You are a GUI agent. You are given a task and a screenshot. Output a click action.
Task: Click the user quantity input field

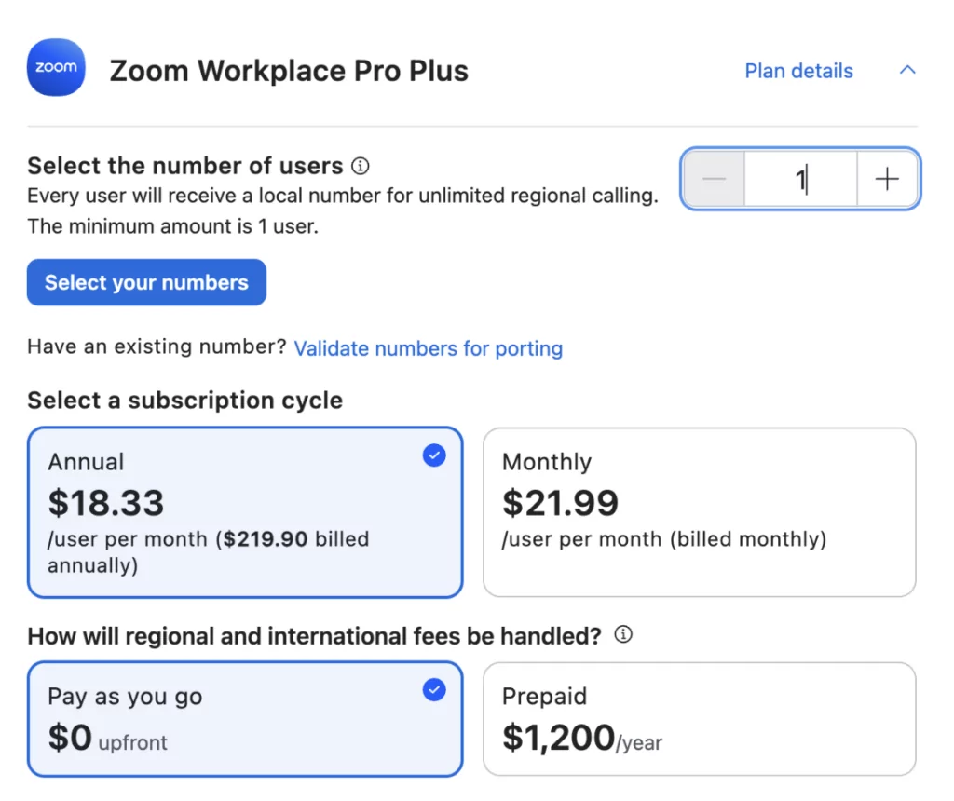pos(799,179)
